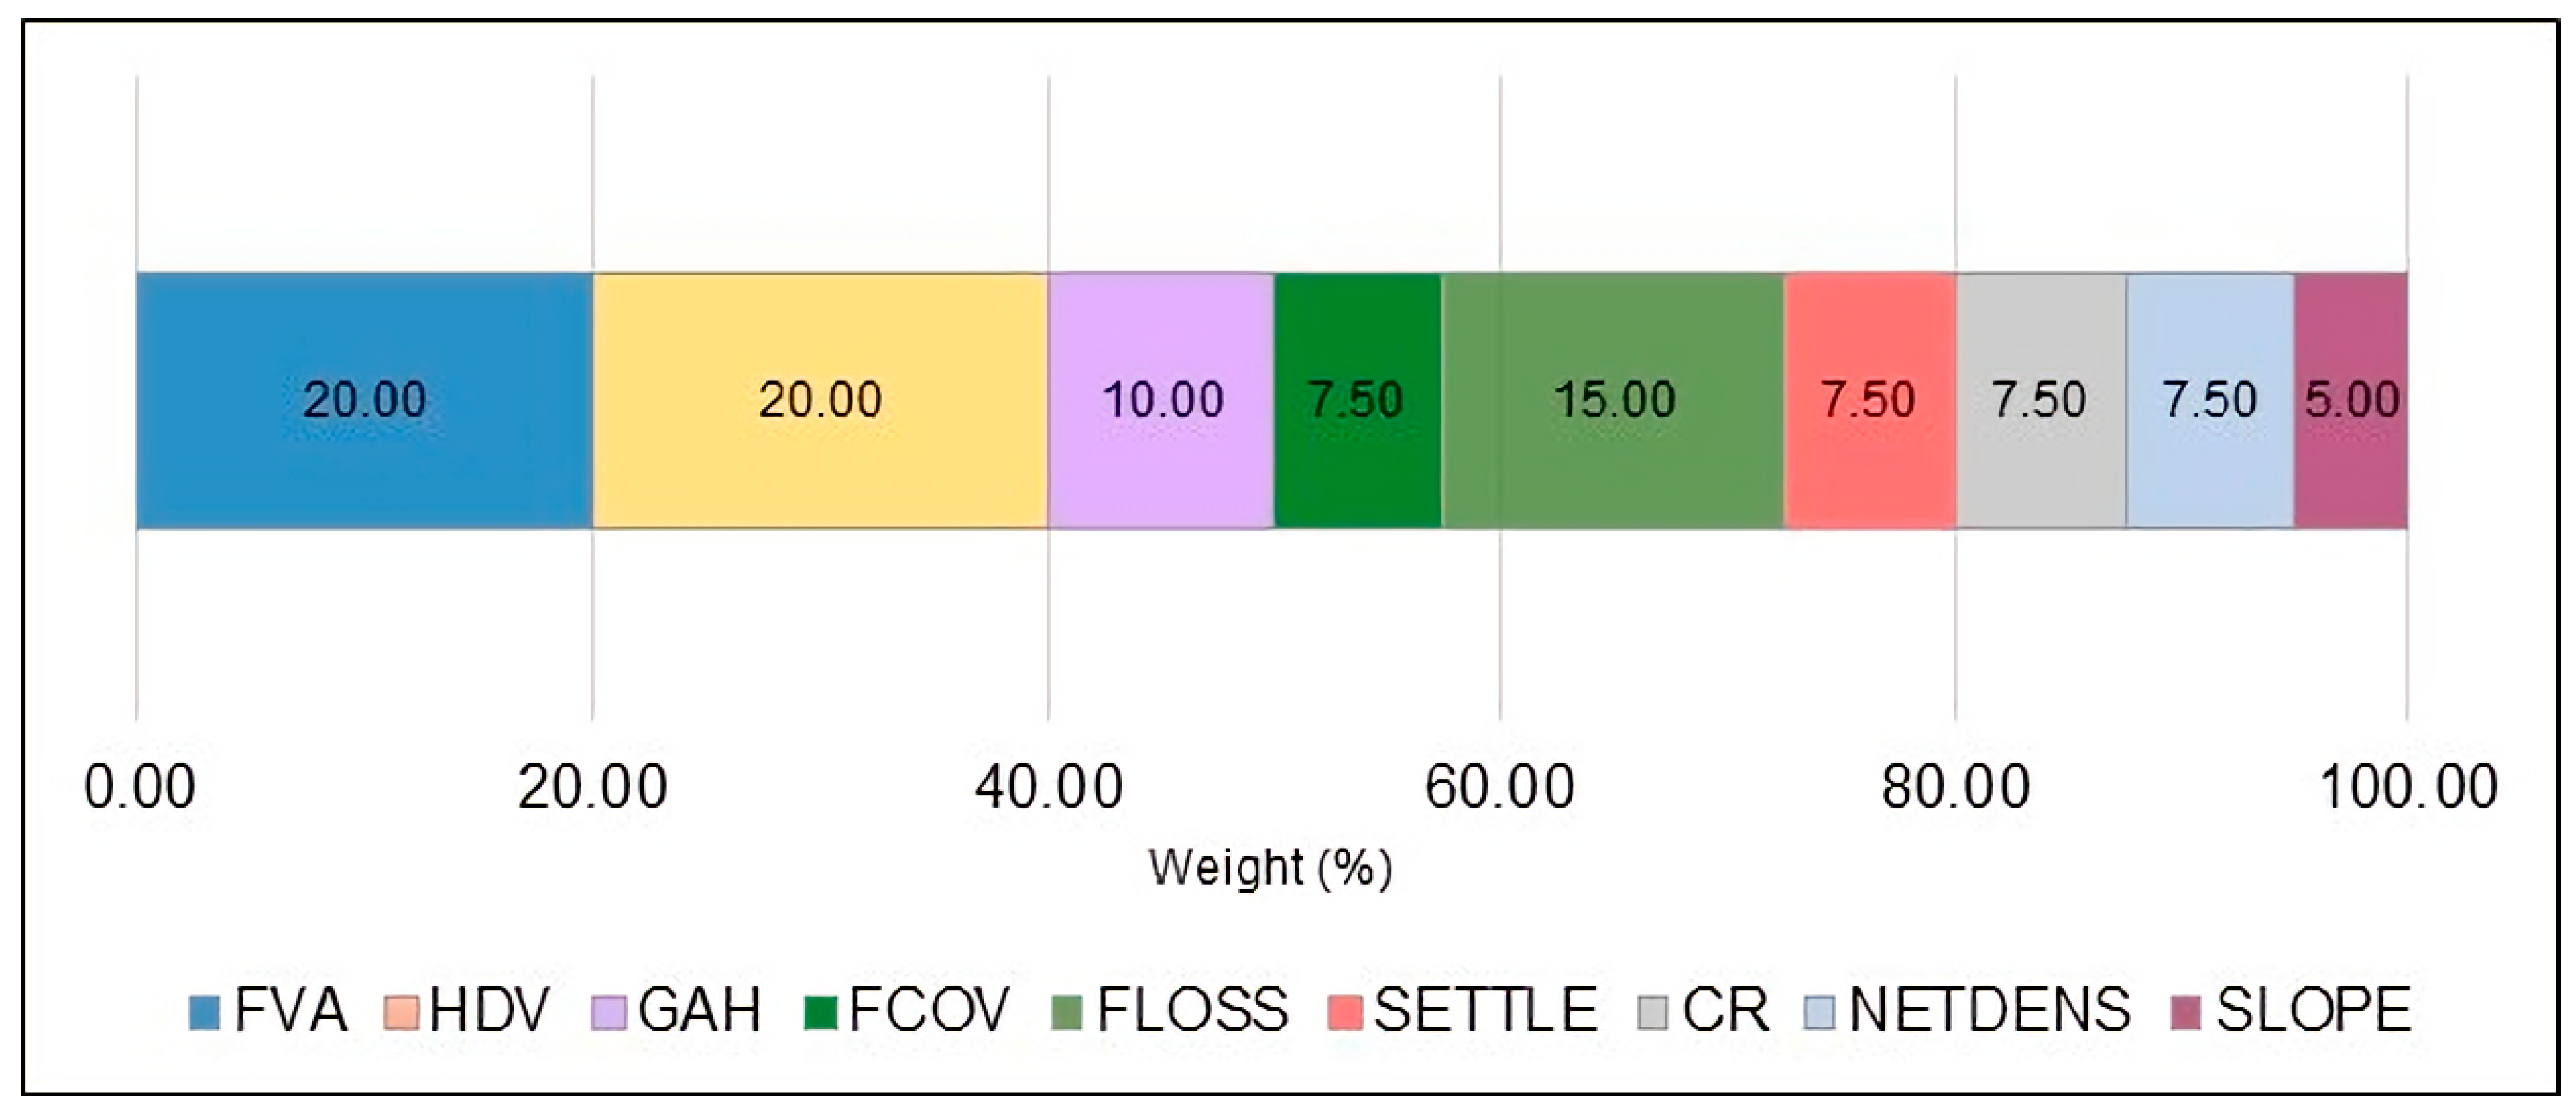Viewport: 2576px width, 1114px height.
Task: Select the dark green 7.50 bar segment
Action: (1357, 400)
